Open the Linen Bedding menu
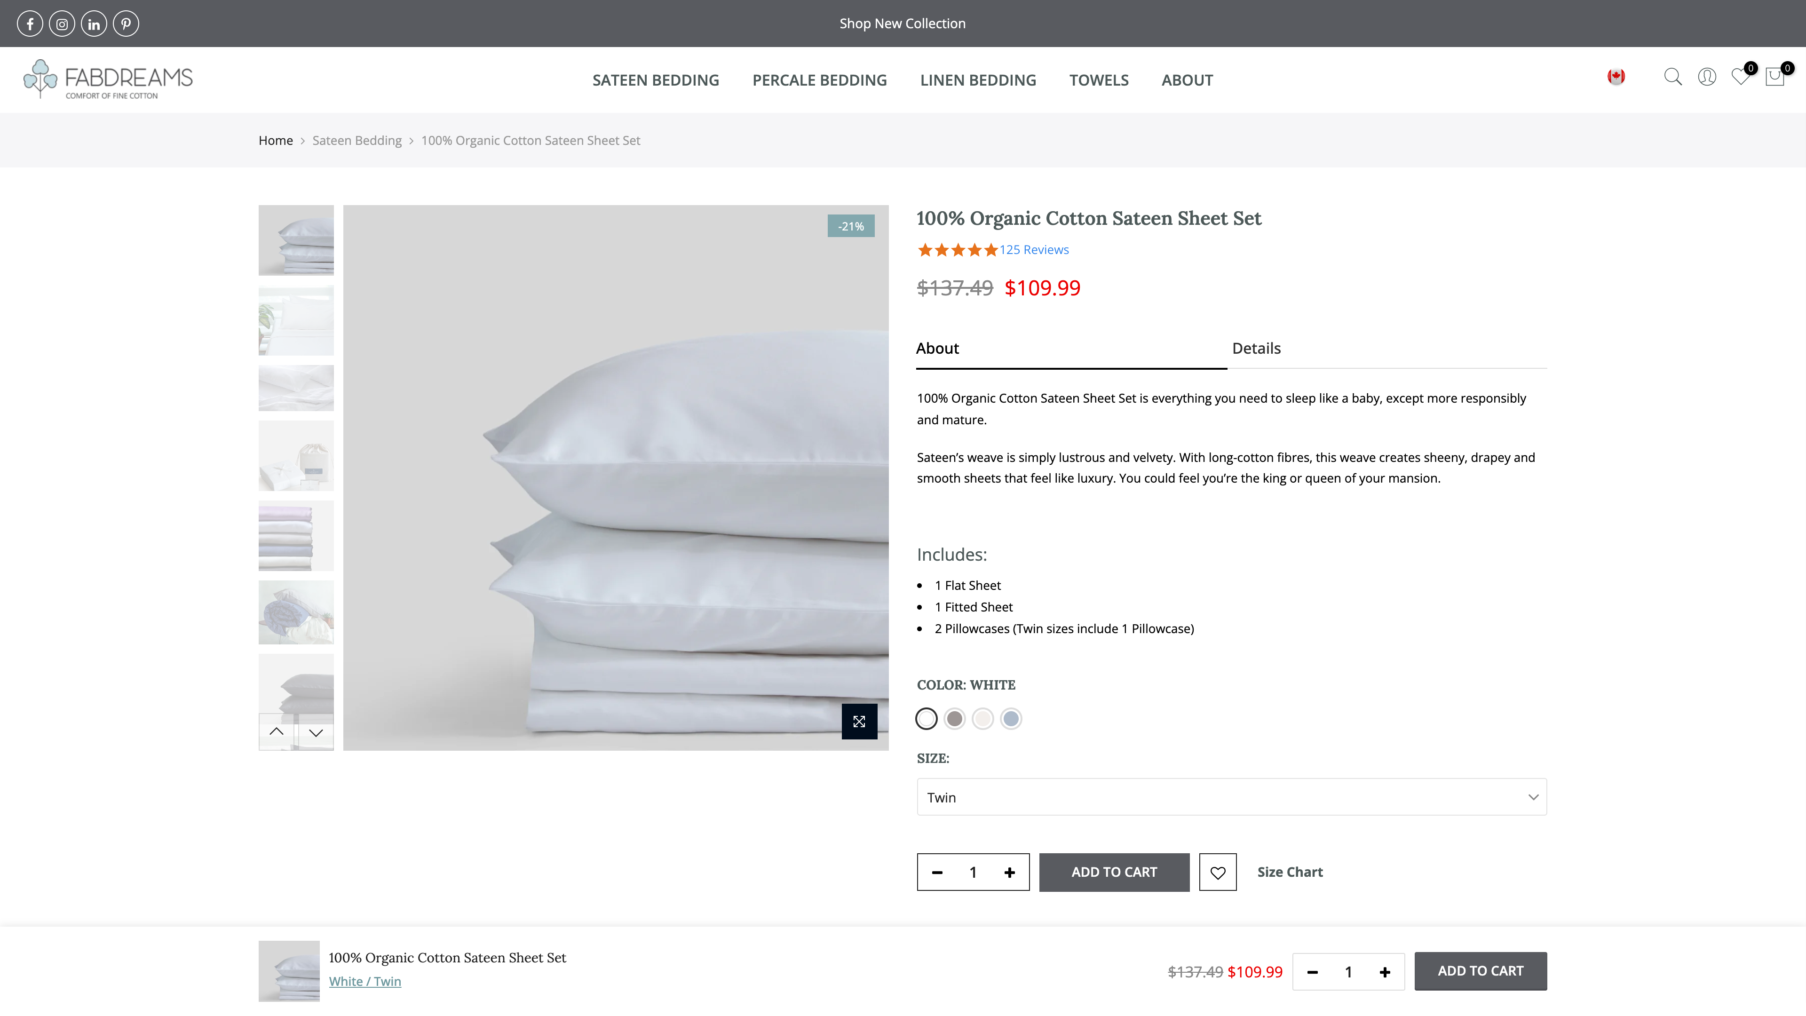1806x1016 pixels. 978,80
